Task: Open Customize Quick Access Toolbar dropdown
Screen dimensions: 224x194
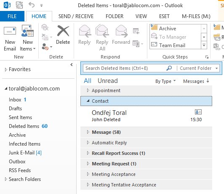Action: coord(41,5)
